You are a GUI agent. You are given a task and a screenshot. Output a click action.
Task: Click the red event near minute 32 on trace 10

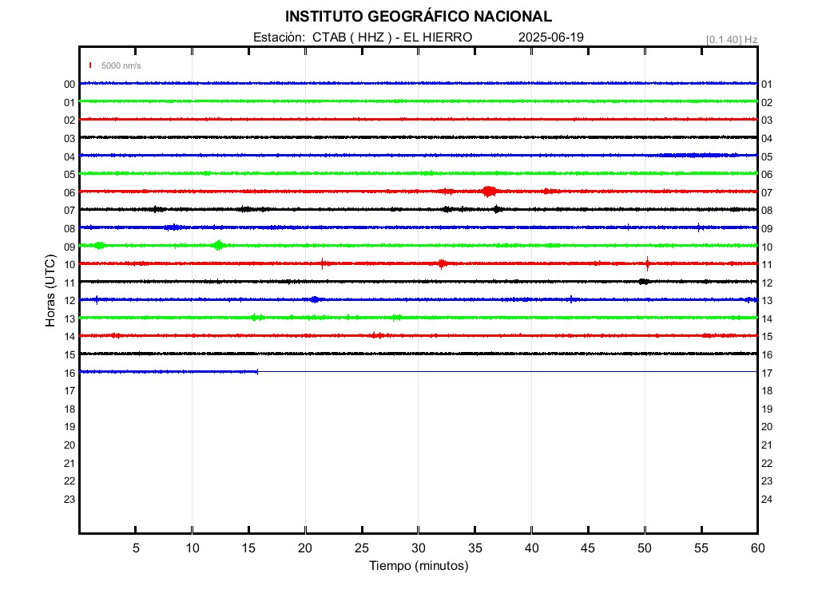pos(442,263)
